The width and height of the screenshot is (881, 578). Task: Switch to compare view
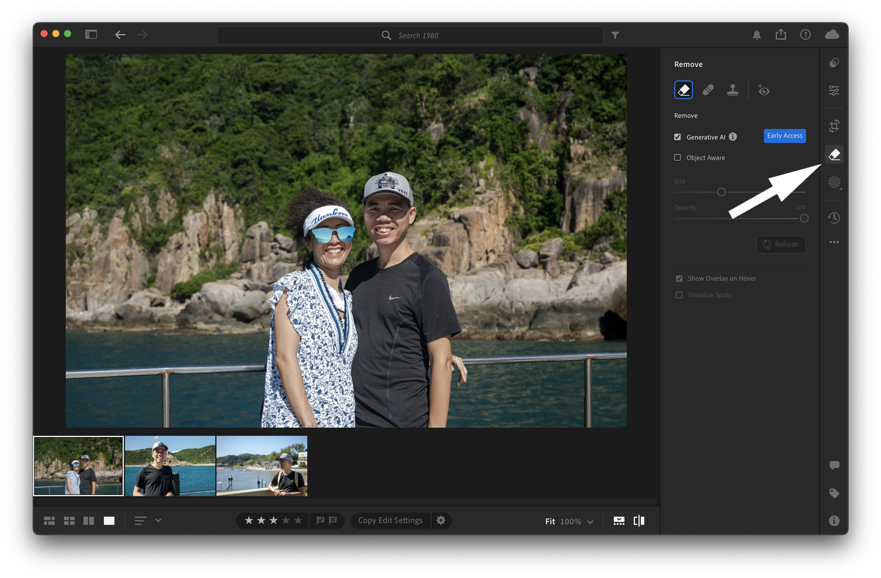89,521
